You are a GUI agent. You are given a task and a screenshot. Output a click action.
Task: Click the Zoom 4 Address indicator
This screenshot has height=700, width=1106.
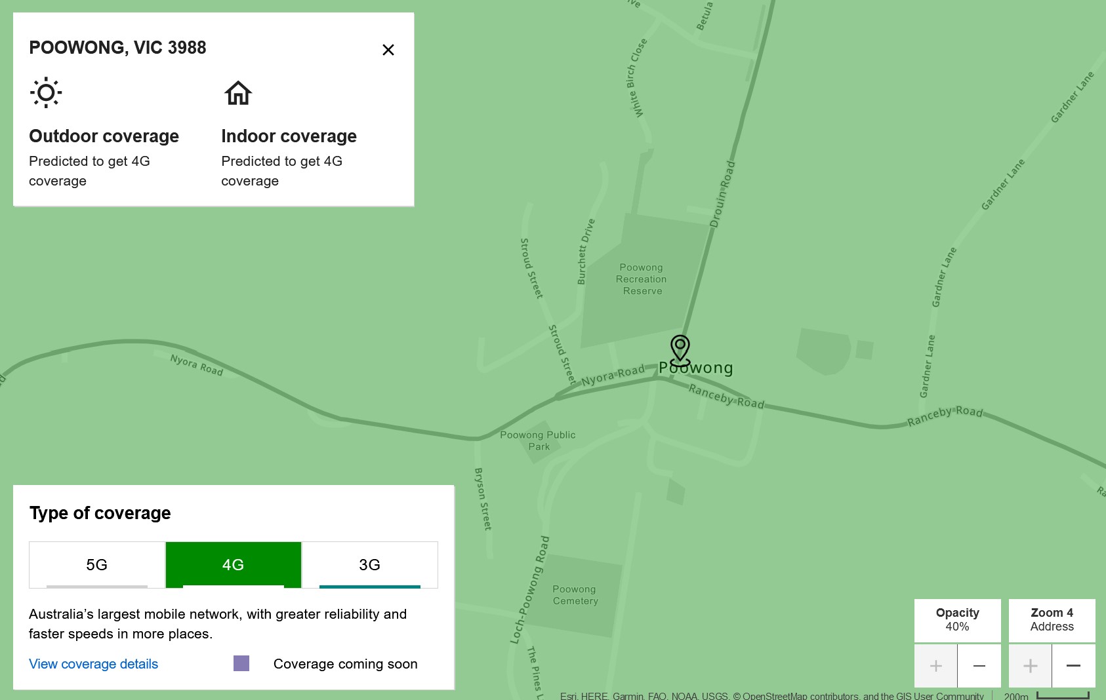tap(1052, 619)
